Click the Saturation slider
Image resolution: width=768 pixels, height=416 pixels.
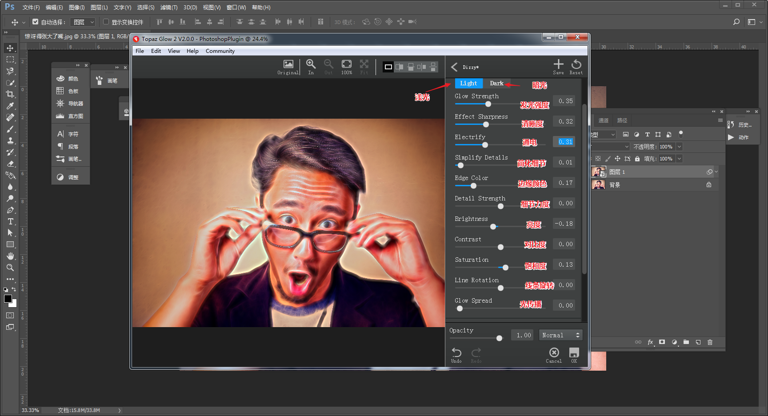500,268
